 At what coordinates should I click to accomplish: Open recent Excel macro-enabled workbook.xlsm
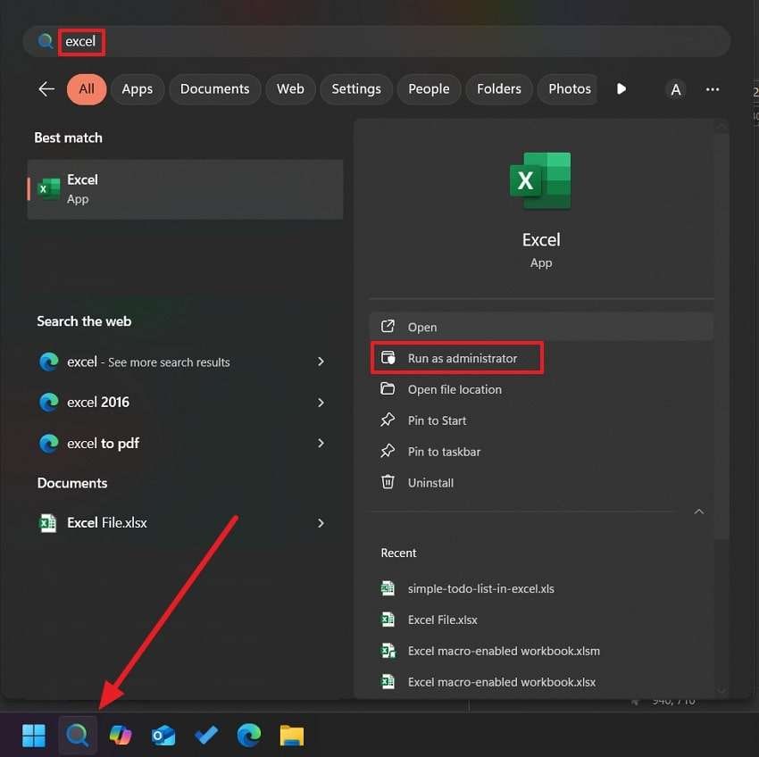(x=541, y=651)
